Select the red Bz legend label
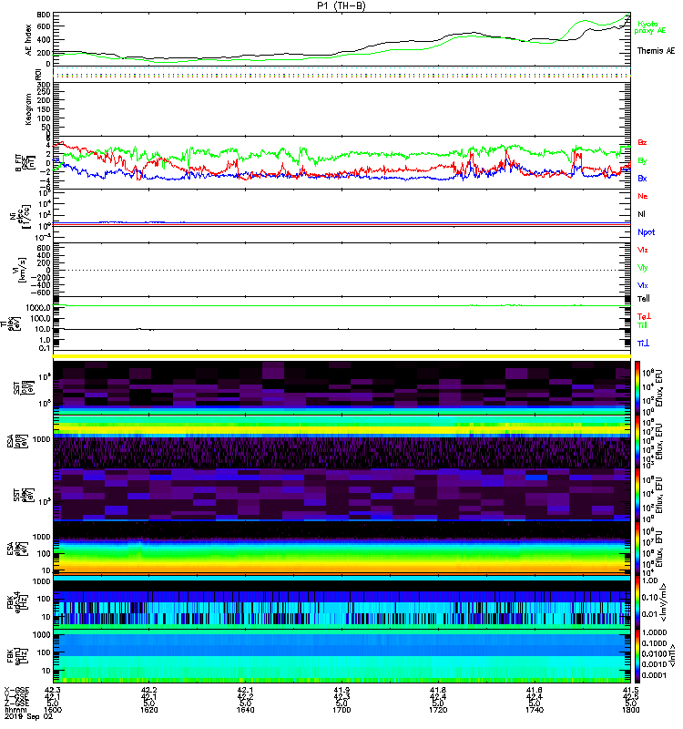 tap(642, 142)
